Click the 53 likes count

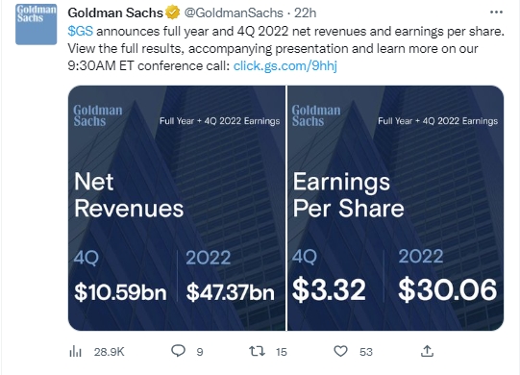pyautogui.click(x=366, y=352)
